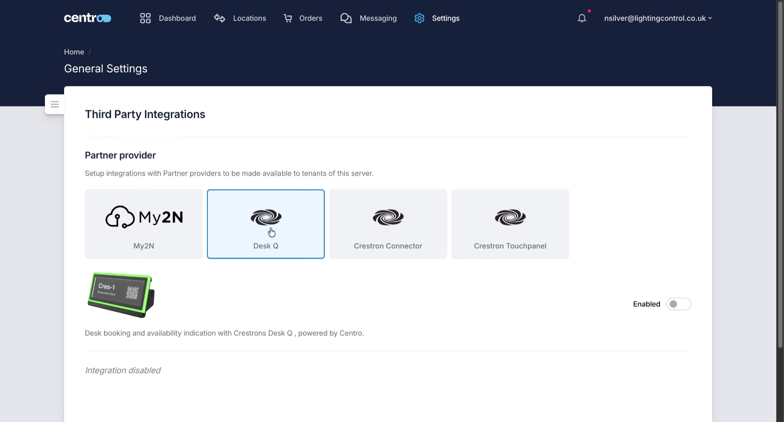
Task: Click the Locations arrows icon
Action: [x=219, y=18]
